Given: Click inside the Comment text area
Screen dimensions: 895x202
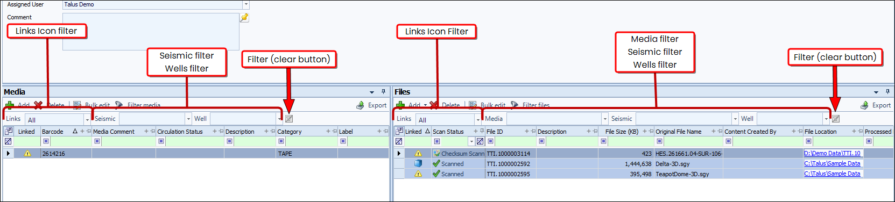Looking at the screenshot, I should point(151,32).
